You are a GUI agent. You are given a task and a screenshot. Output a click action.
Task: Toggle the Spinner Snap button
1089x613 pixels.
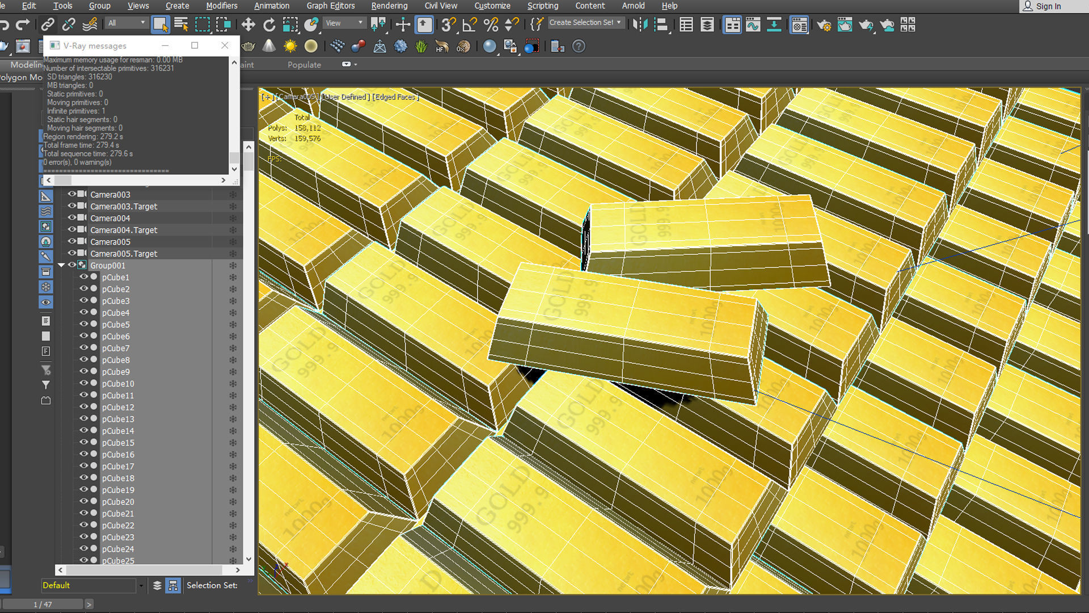point(512,24)
